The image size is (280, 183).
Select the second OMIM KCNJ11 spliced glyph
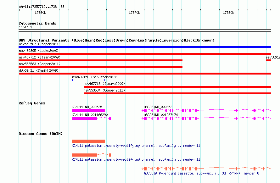92,155
